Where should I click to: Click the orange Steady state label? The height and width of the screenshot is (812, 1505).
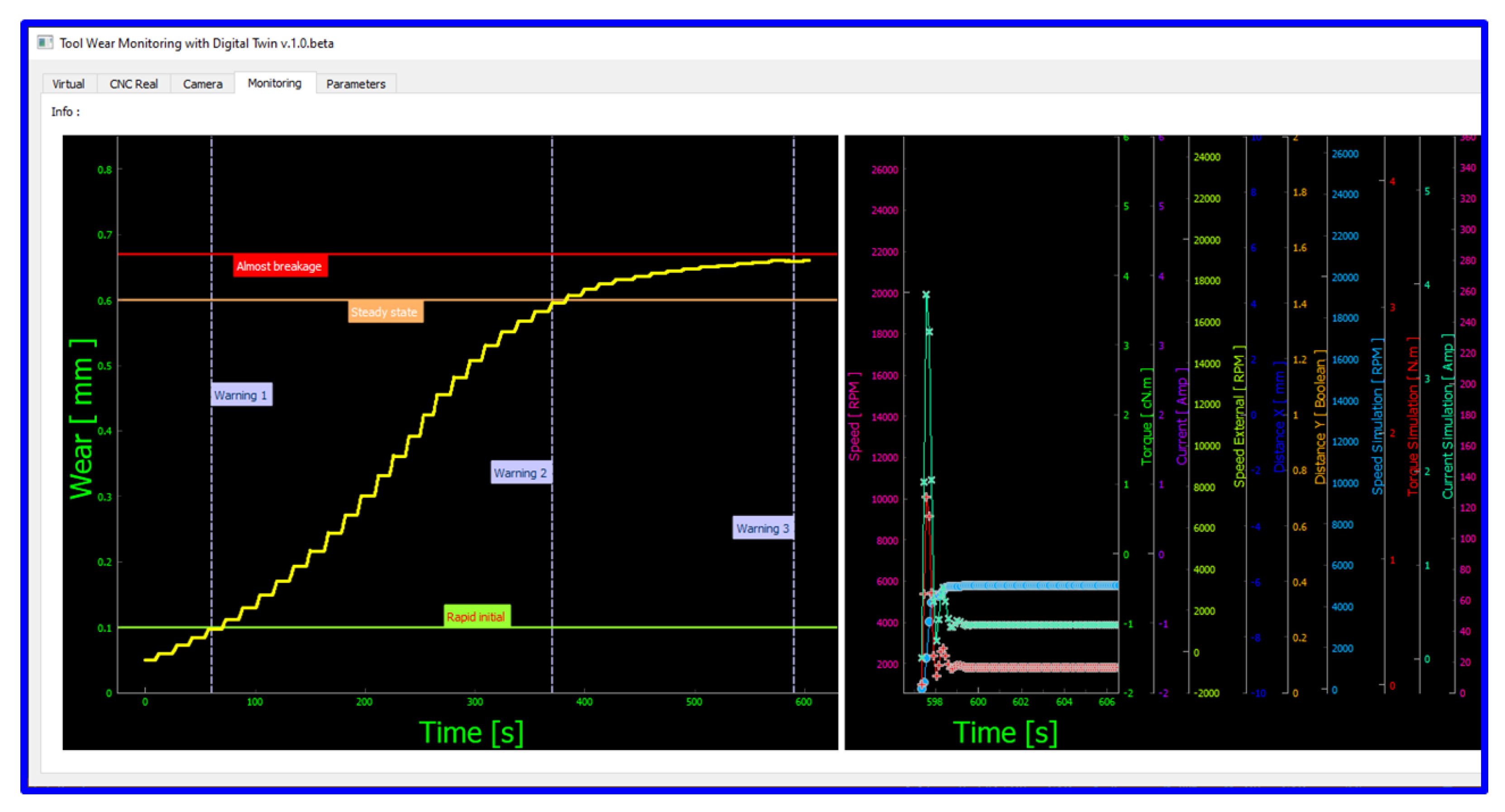click(385, 312)
